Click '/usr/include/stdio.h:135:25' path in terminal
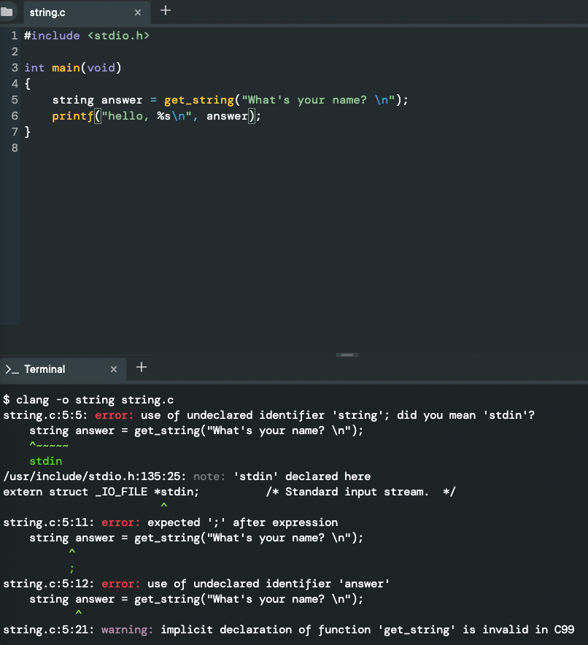 pos(94,476)
